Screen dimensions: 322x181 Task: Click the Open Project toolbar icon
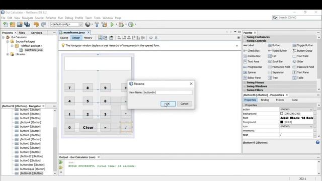coord(20,25)
